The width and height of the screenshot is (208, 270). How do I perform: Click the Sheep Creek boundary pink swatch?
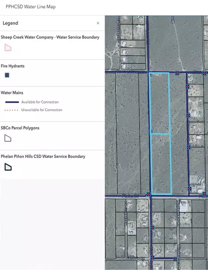tap(8, 47)
